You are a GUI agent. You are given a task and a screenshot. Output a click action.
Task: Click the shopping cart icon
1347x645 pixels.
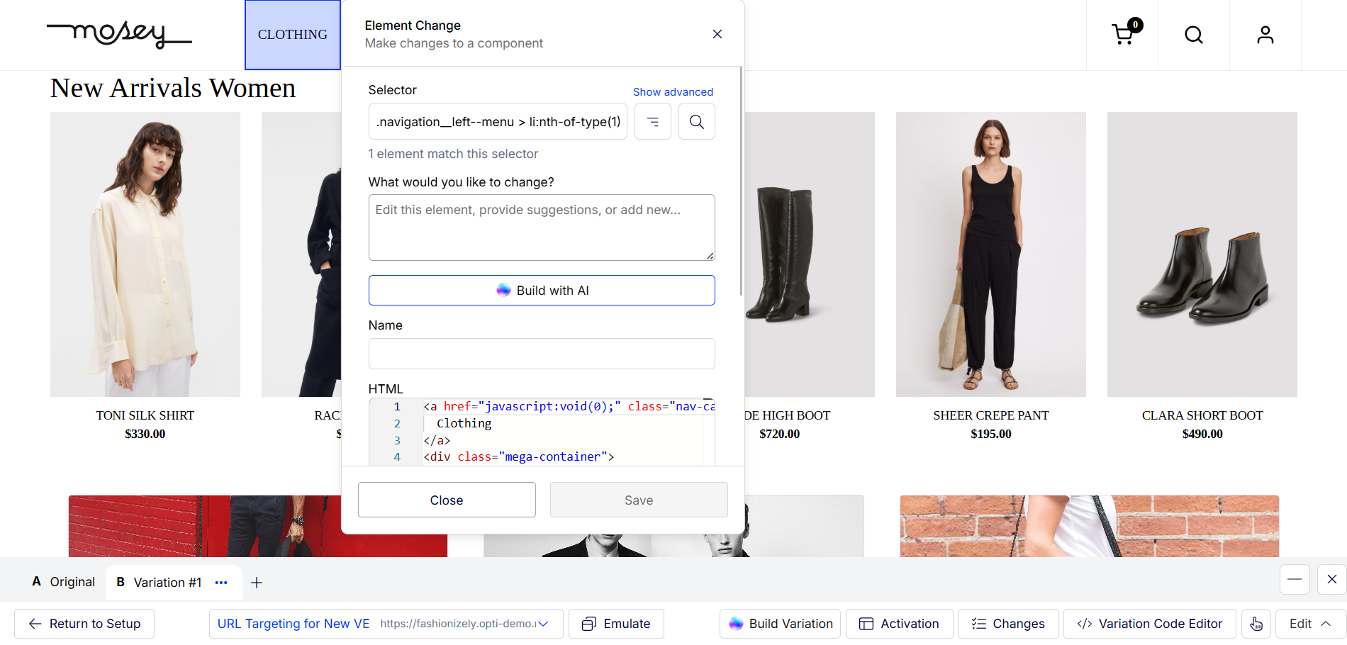(x=1123, y=34)
